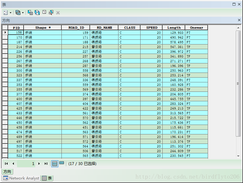Click the SPEED column header

[x=151, y=27]
